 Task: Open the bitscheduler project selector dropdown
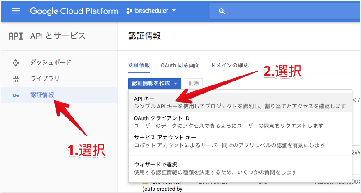pos(151,11)
